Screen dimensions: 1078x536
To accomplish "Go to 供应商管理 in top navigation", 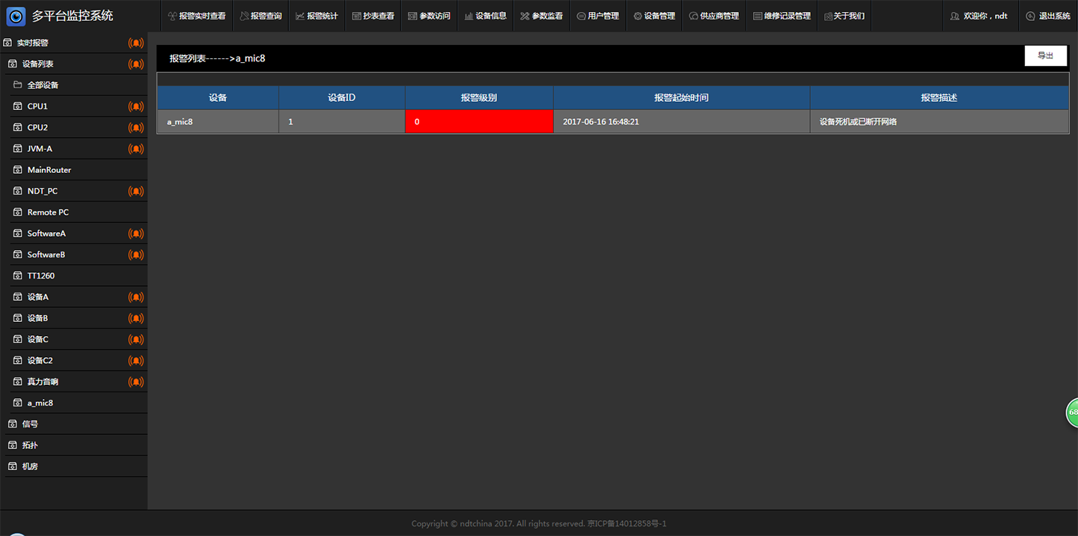I will point(713,16).
